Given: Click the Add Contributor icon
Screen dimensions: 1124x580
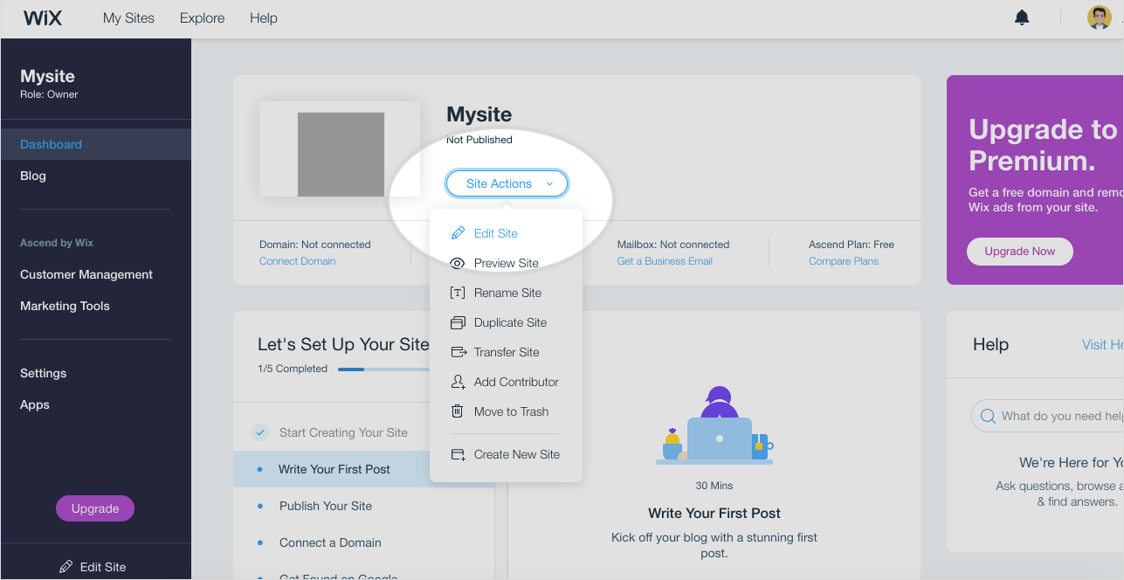Looking at the screenshot, I should tap(458, 382).
